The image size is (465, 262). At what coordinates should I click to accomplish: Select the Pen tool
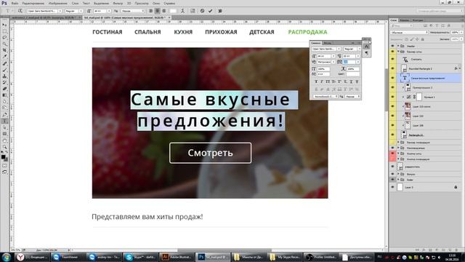4,115
